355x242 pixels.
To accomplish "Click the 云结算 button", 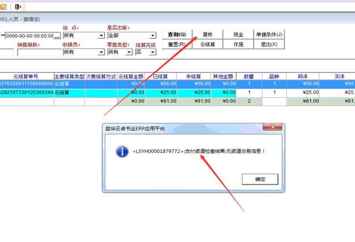I will point(208,44).
